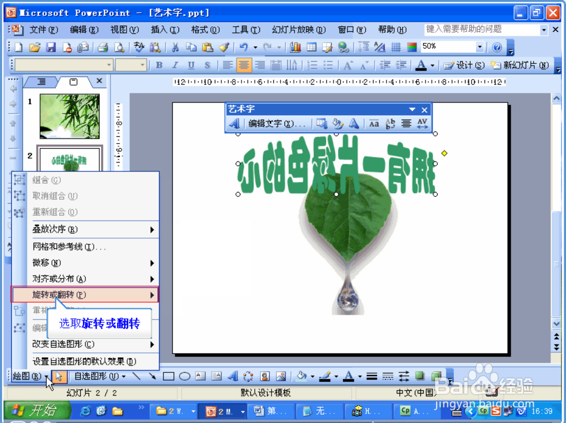This screenshot has width=566, height=423.
Task: Undo the last action
Action: pyautogui.click(x=244, y=47)
